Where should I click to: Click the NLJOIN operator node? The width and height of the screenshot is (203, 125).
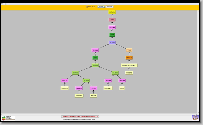112,43
